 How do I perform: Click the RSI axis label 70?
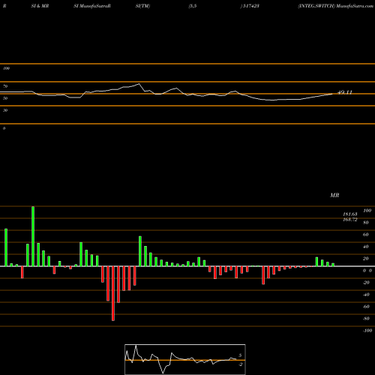click(5, 86)
